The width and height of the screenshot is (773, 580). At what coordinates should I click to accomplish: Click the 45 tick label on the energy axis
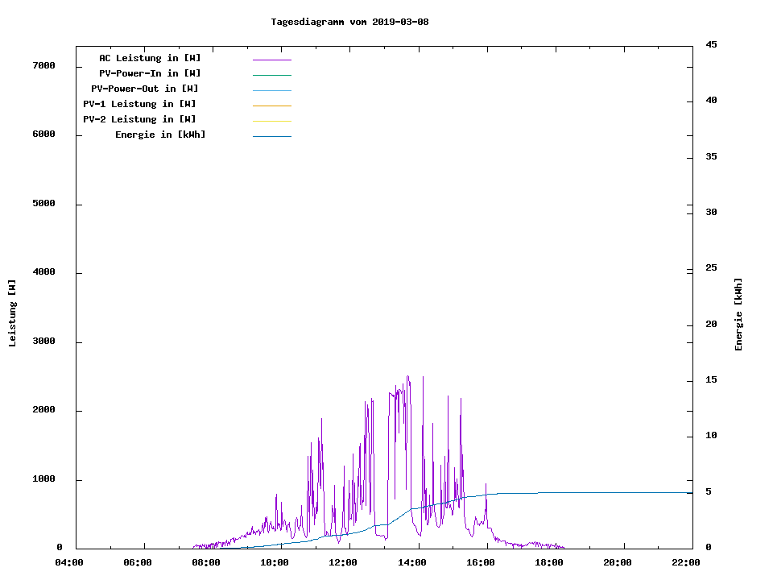click(711, 44)
